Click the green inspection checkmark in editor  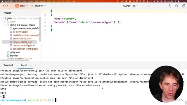click(x=185, y=12)
